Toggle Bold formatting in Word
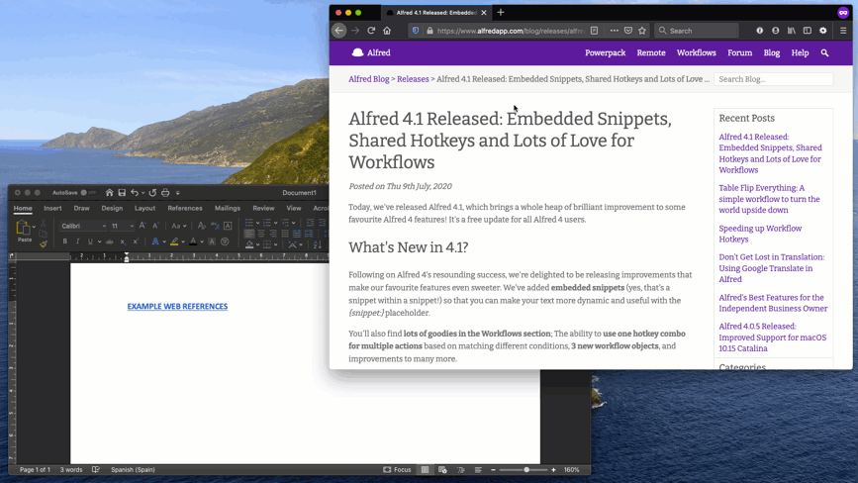This screenshot has height=483, width=858. [65, 241]
